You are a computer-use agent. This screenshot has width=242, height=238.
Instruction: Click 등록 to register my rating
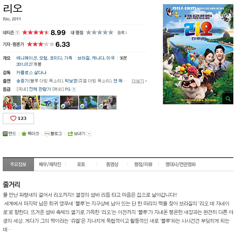coord(122,33)
